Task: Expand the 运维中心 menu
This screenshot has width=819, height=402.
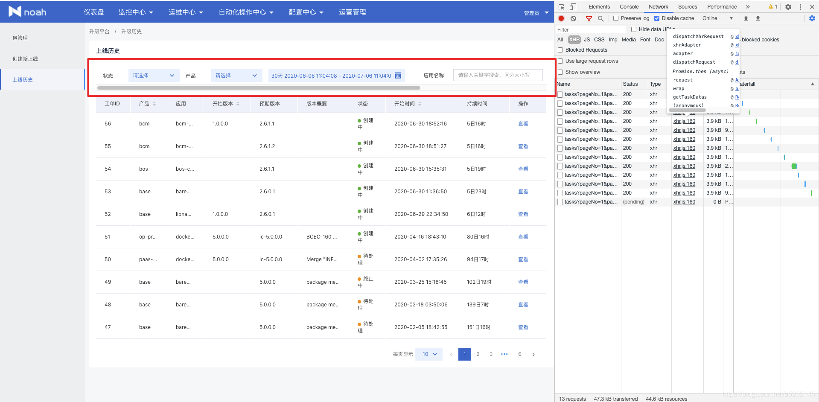Action: (x=186, y=12)
